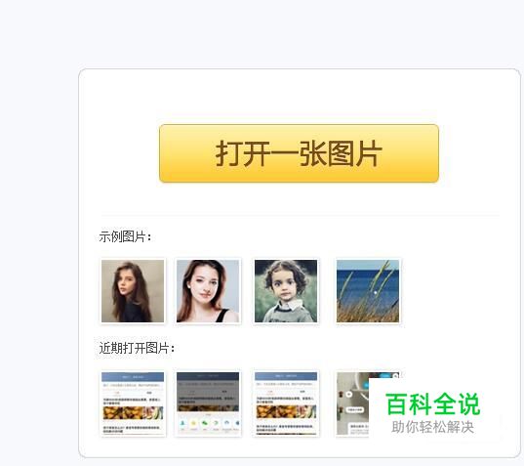Click the food photo strip in third recent thumbnail
The image size is (524, 466).
286,411
